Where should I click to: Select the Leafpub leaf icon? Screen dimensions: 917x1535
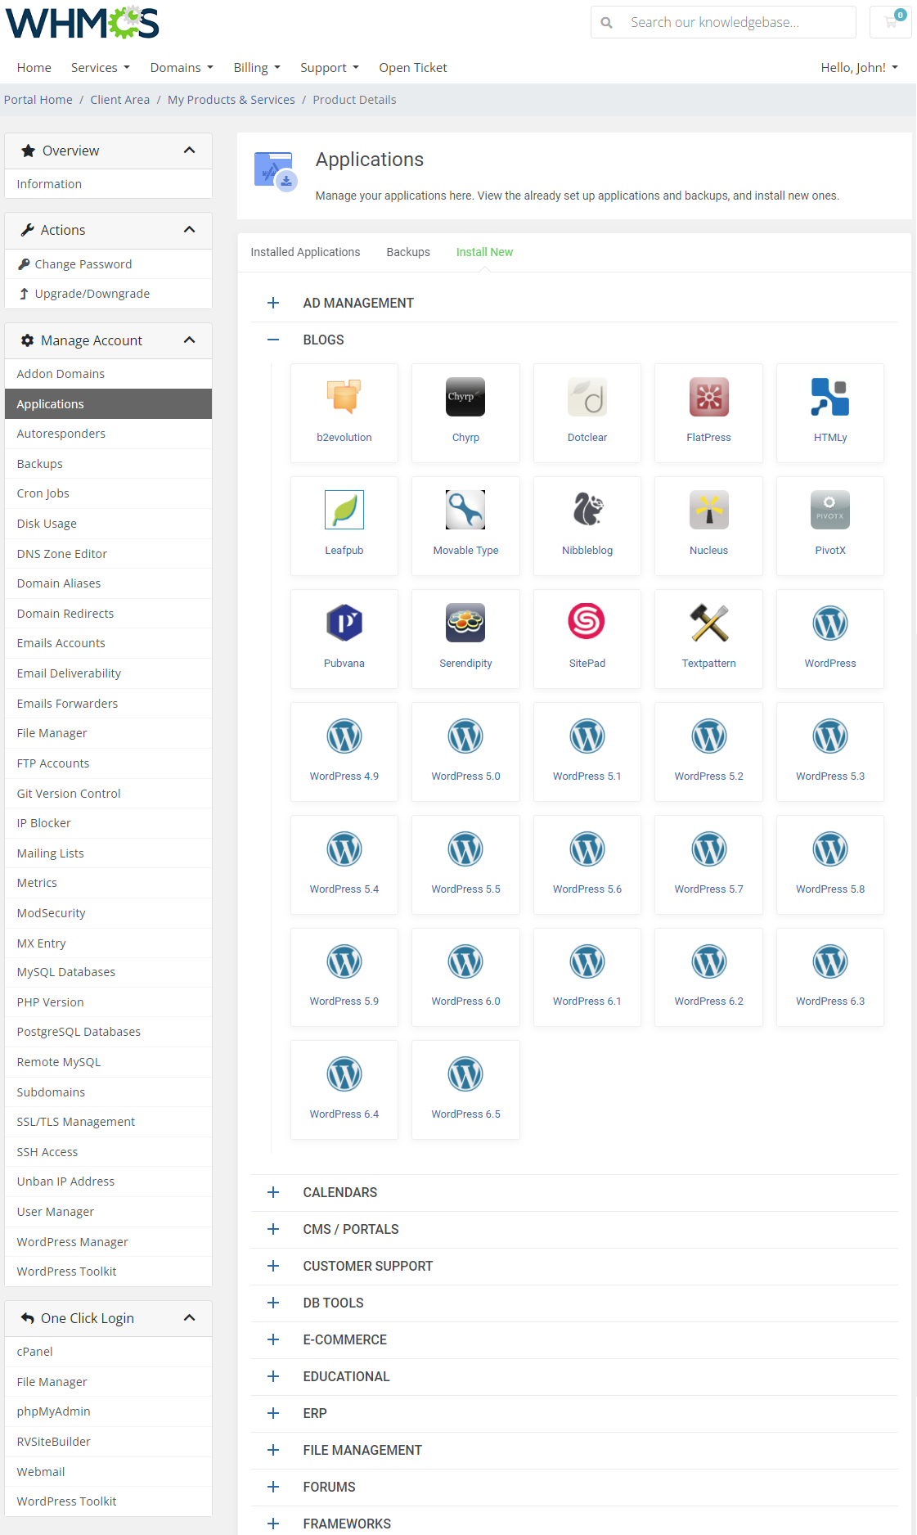point(344,510)
